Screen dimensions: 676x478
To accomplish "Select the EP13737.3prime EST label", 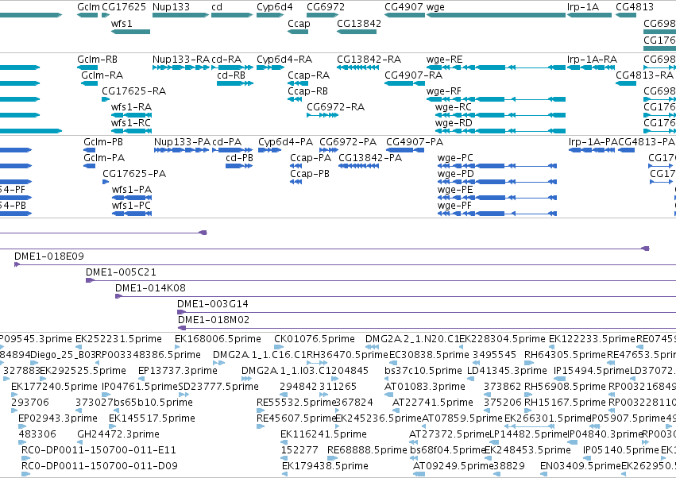I will 178,371.
